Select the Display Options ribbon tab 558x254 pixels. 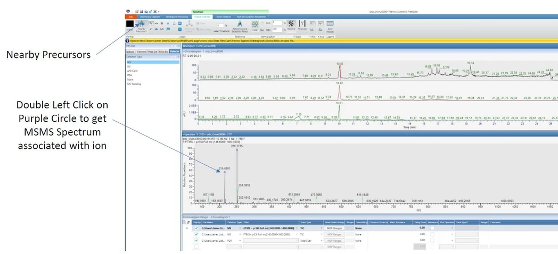click(202, 16)
